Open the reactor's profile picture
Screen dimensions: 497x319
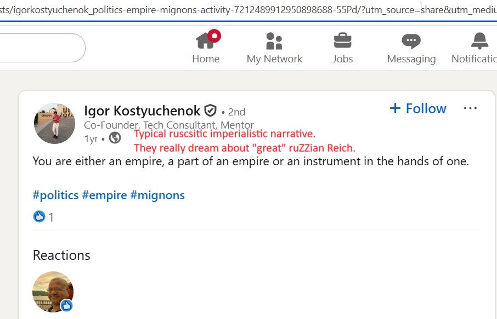pos(53,292)
